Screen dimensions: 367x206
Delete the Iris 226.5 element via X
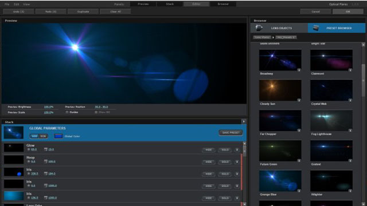(237, 174)
